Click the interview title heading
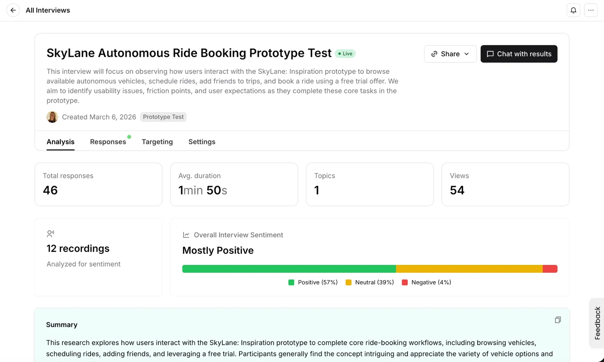604x362 pixels. tap(189, 53)
